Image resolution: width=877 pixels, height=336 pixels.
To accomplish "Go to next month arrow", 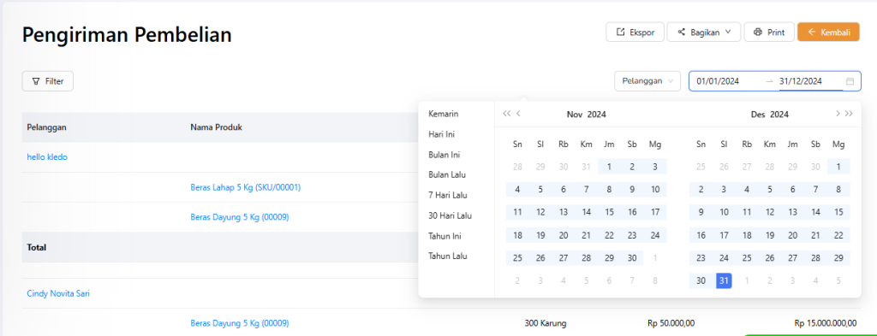I will coord(838,114).
